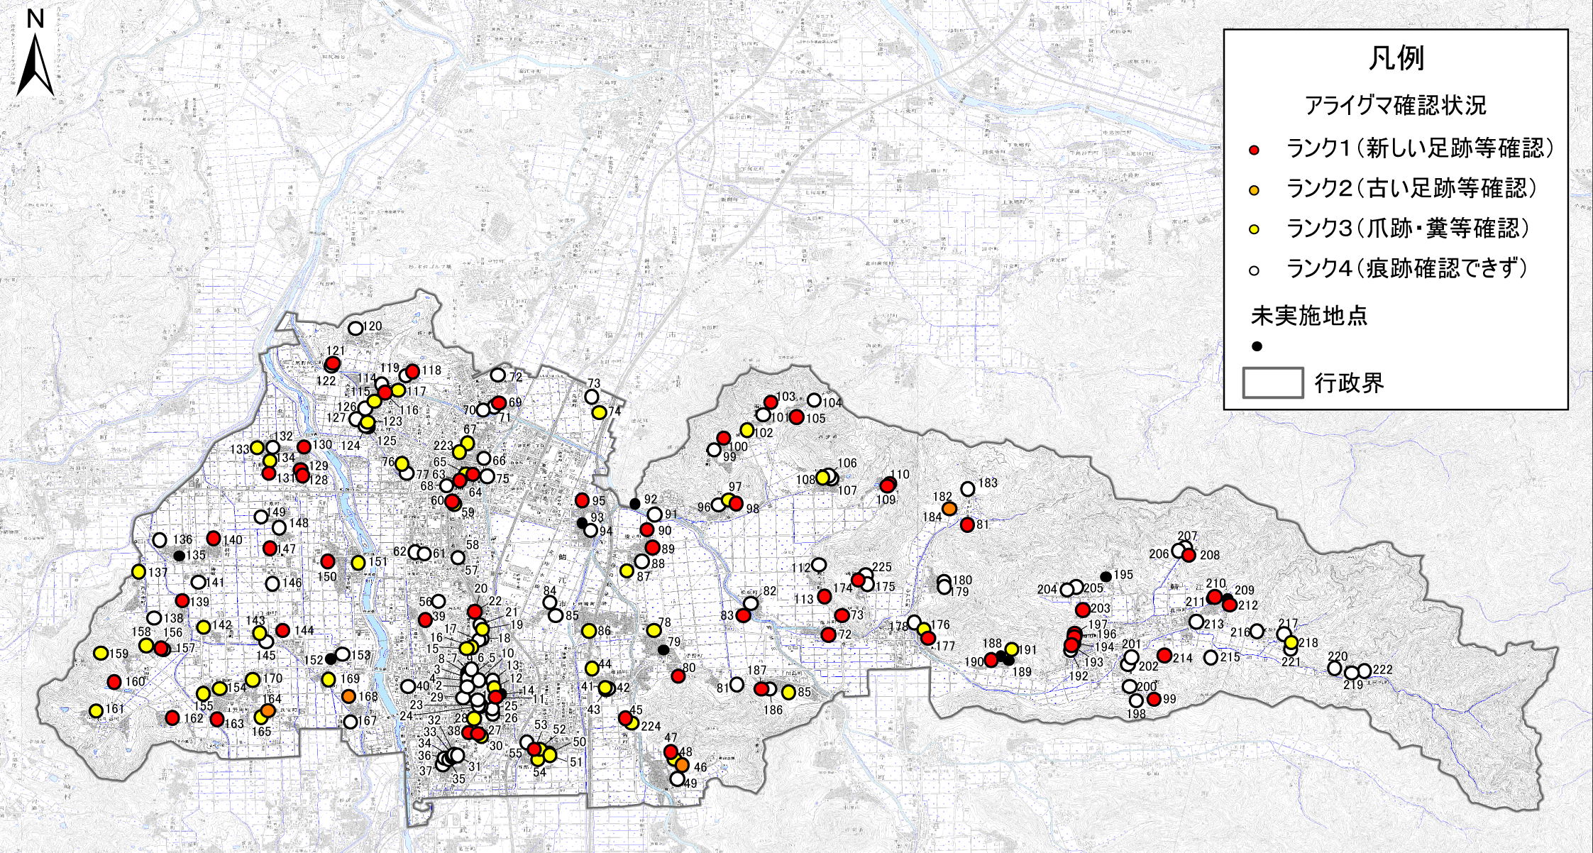Image resolution: width=1593 pixels, height=853 pixels.
Task: Click the red Rank 1 legend dot
Action: [1255, 150]
